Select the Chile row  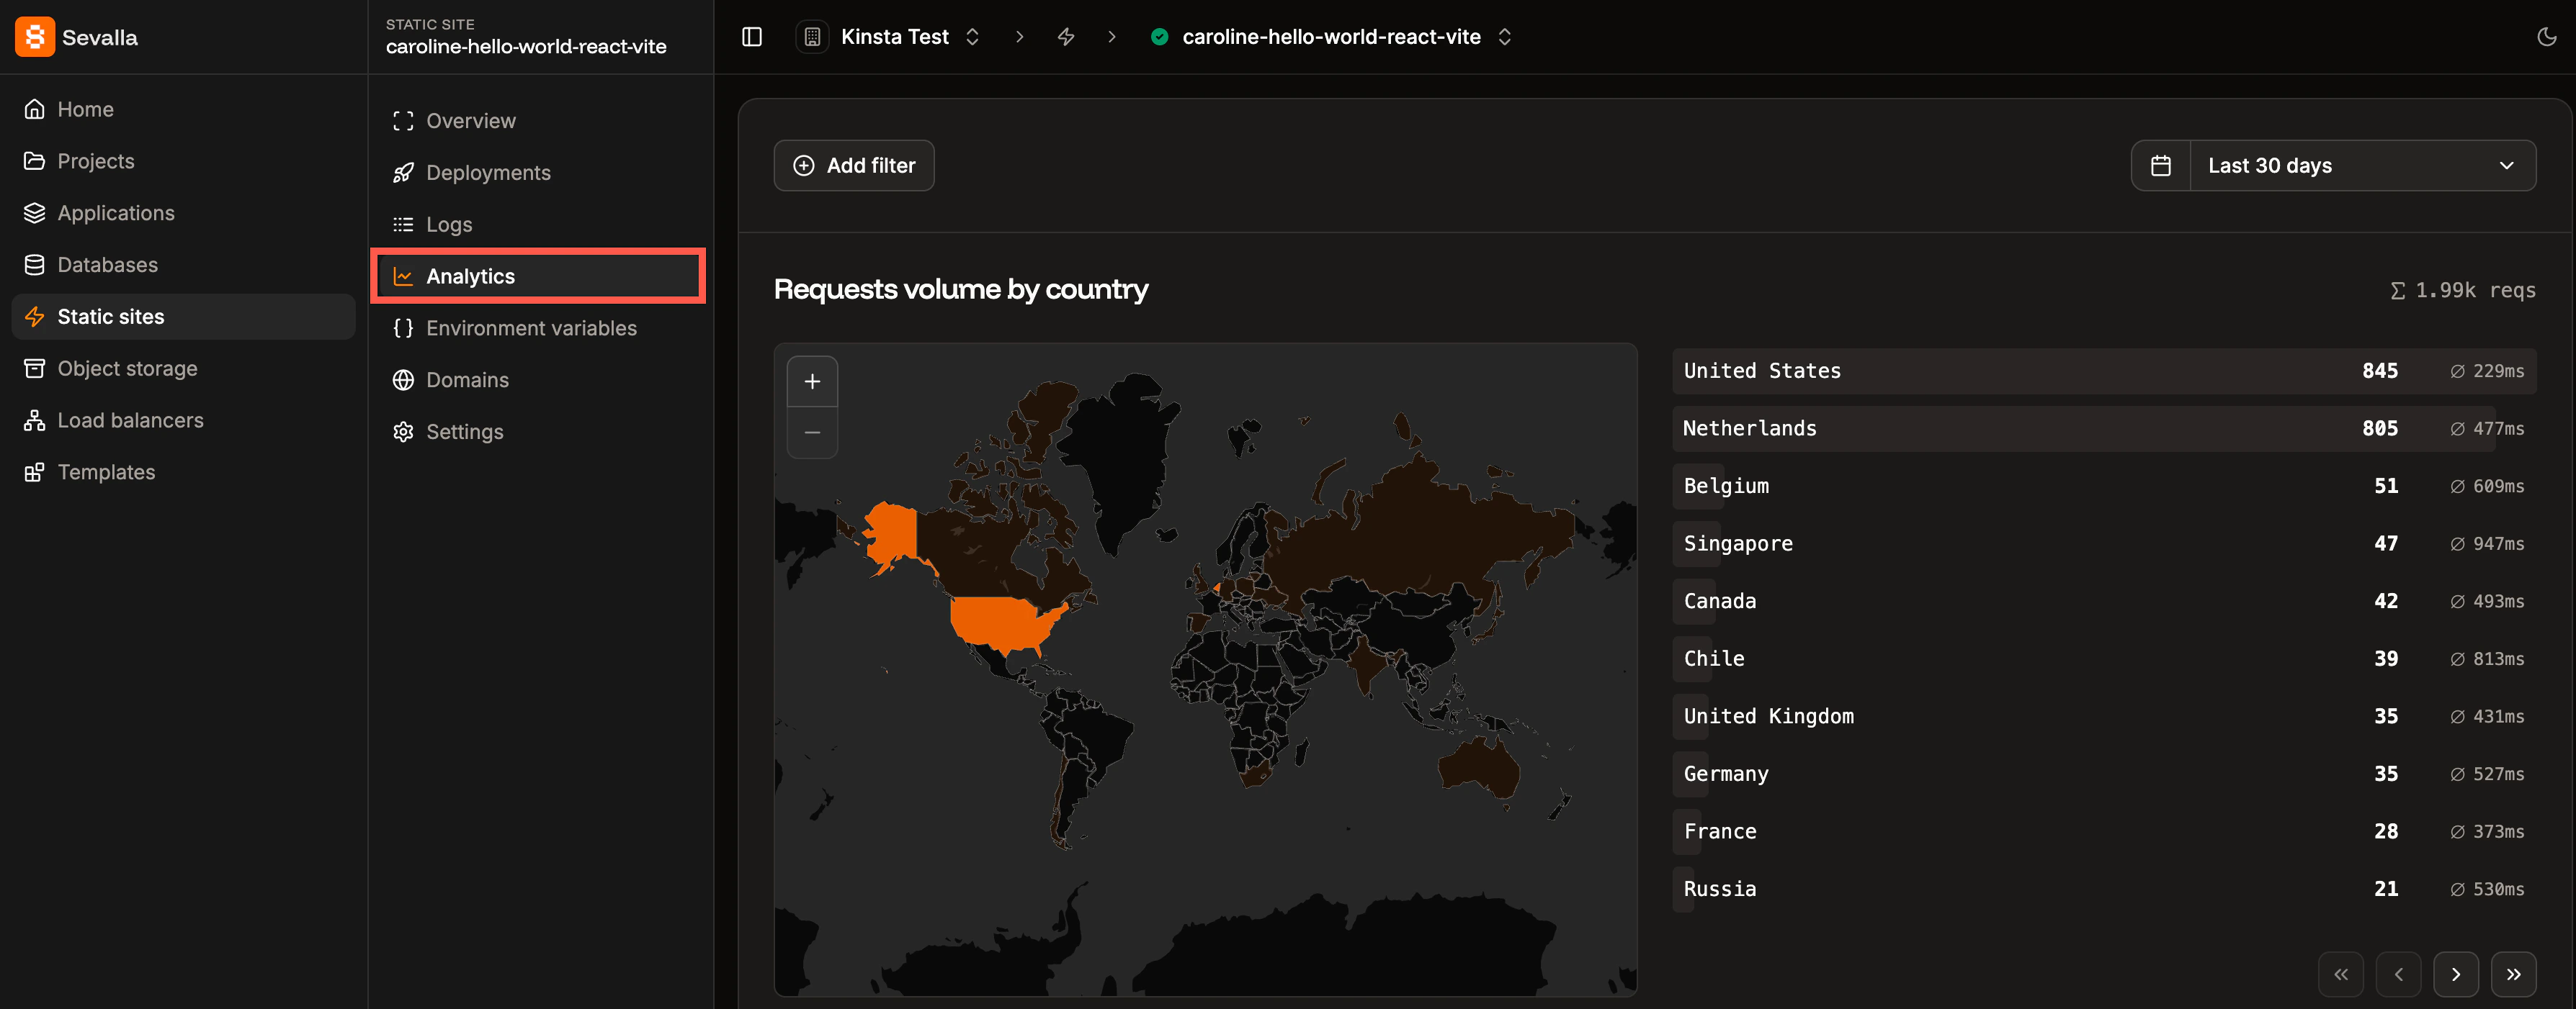pos(2104,659)
